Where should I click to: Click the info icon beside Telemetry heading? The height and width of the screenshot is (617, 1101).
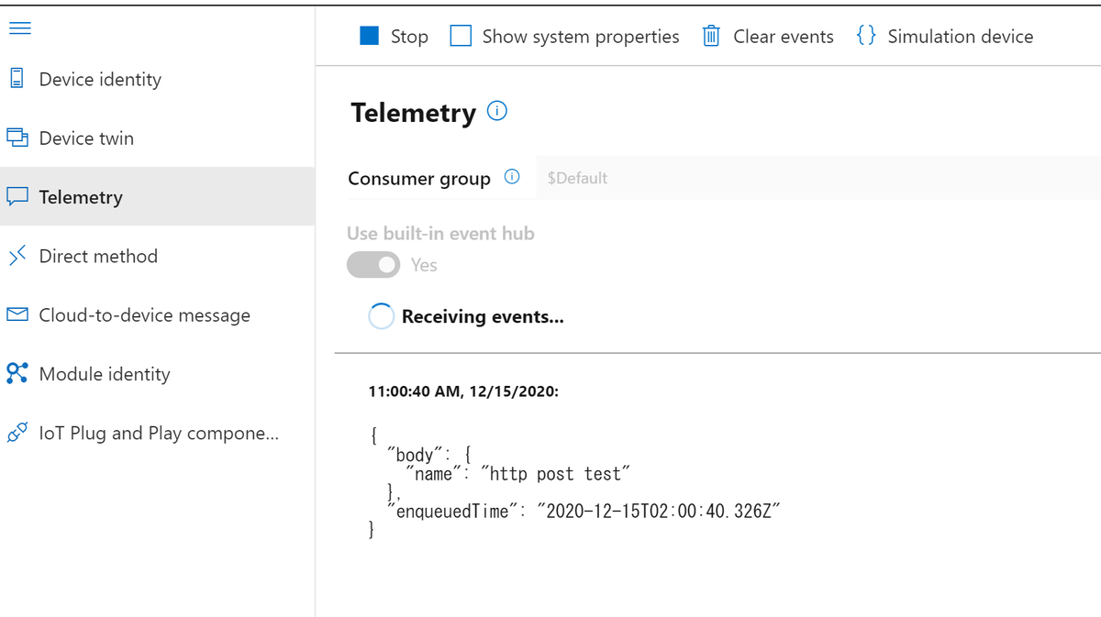497,112
